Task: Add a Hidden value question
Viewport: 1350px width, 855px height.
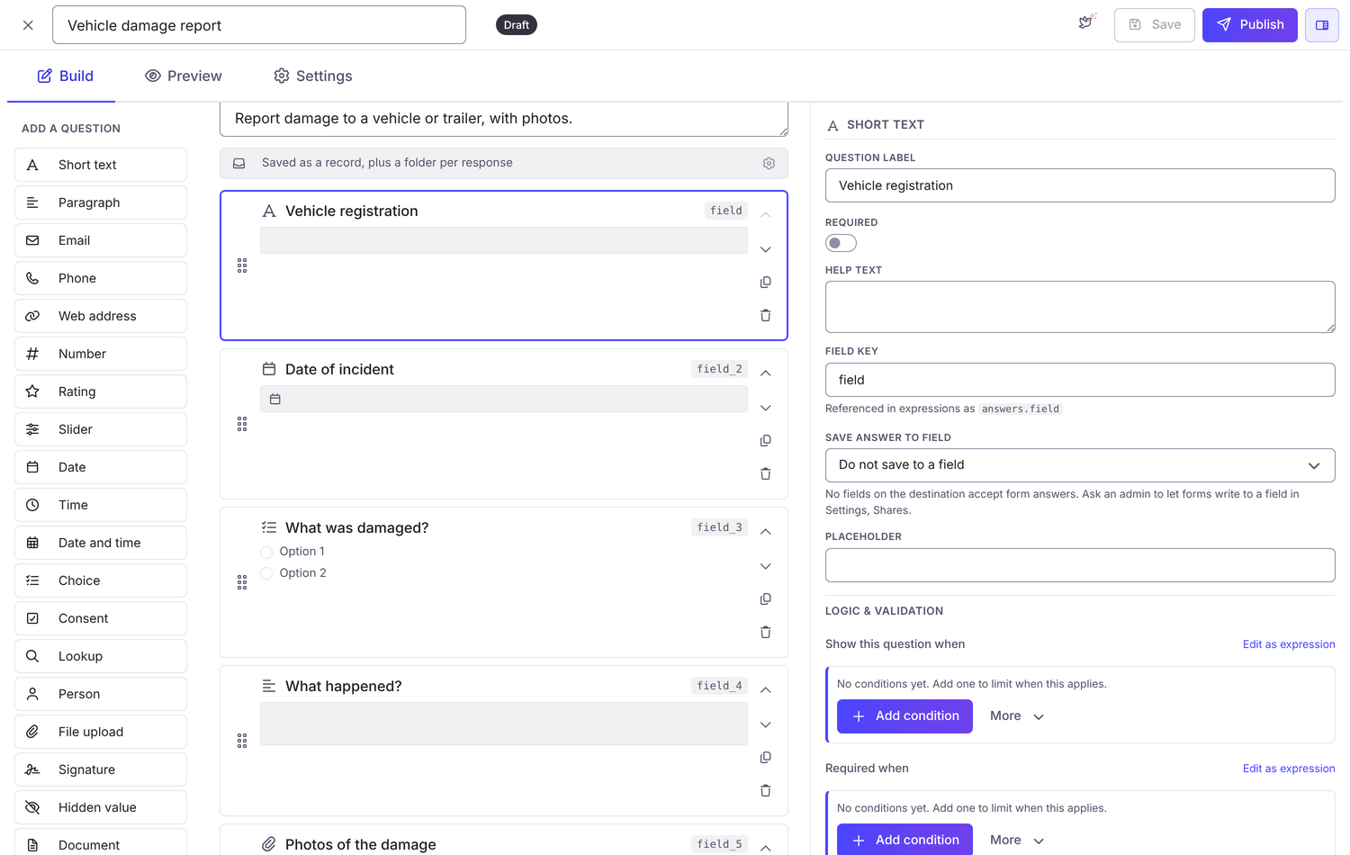Action: 101,807
